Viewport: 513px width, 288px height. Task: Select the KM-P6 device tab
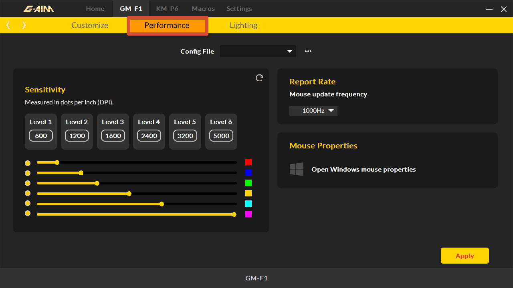(167, 8)
